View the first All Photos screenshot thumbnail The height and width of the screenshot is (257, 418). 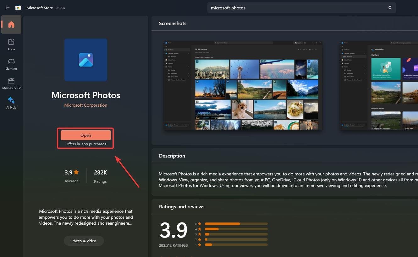243,85
